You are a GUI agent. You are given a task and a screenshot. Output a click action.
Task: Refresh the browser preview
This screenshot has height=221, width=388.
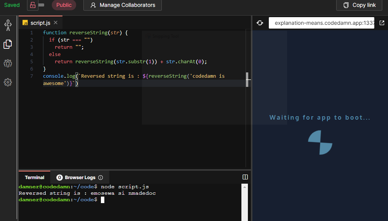point(260,23)
